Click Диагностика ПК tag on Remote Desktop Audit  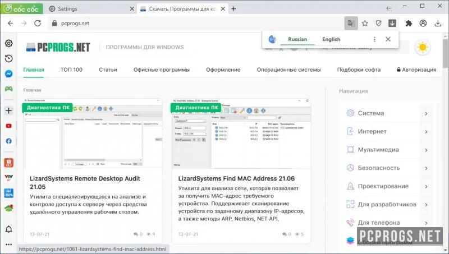pyautogui.click(x=48, y=108)
